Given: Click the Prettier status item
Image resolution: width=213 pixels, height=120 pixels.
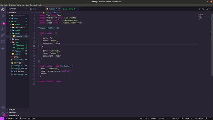Looking at the screenshot, I should tap(199, 119).
